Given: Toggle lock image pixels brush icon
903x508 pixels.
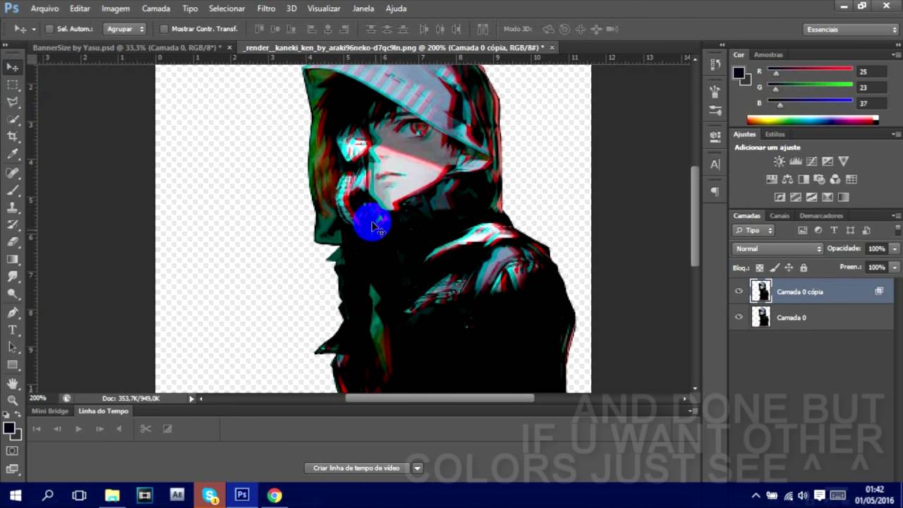Looking at the screenshot, I should 775,267.
